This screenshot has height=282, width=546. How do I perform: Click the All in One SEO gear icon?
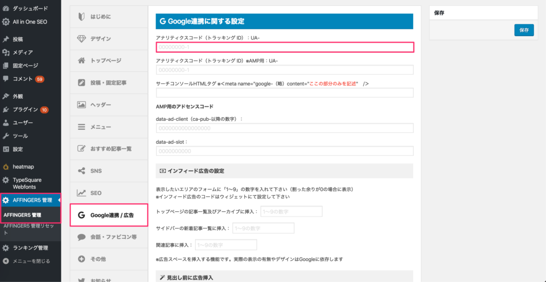coord(5,22)
